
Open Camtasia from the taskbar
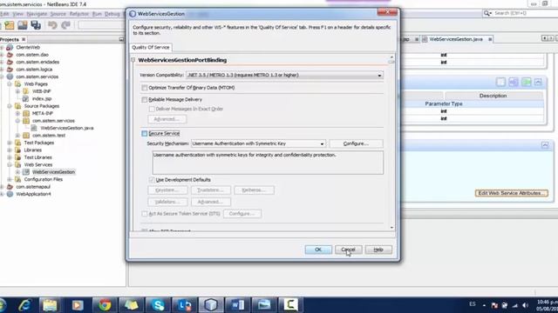(x=290, y=305)
